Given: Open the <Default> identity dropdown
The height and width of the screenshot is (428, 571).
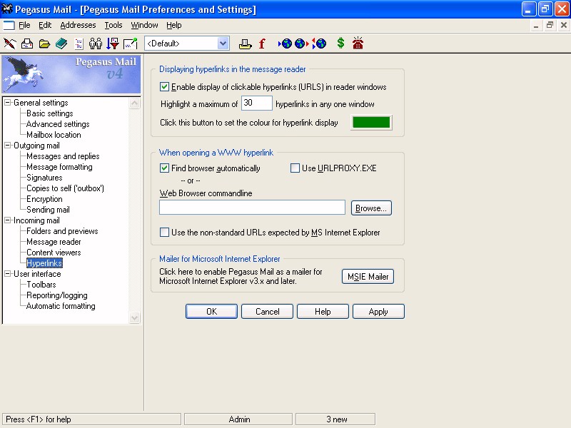Looking at the screenshot, I should coord(223,44).
